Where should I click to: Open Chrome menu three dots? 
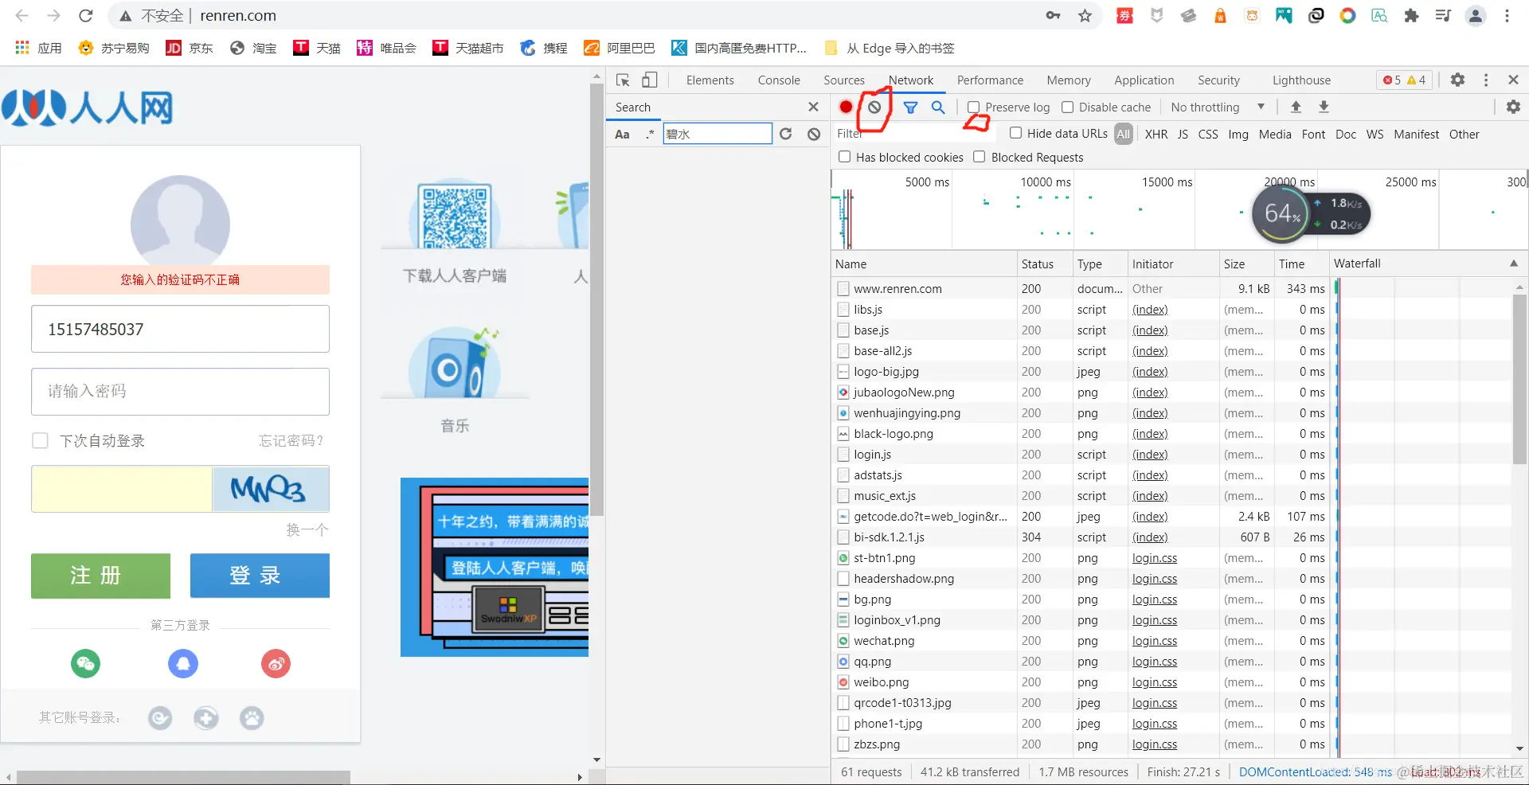click(1507, 16)
